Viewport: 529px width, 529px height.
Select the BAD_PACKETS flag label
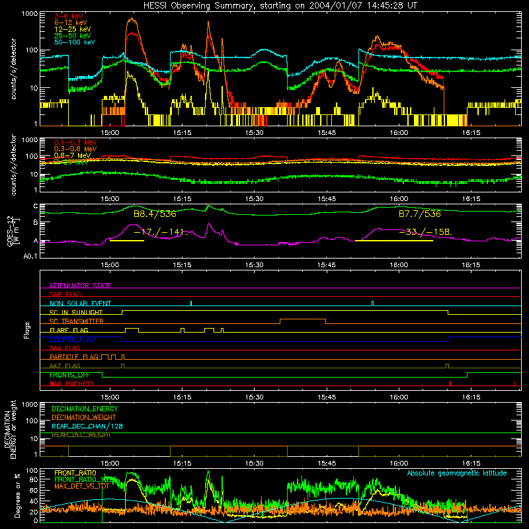click(72, 384)
